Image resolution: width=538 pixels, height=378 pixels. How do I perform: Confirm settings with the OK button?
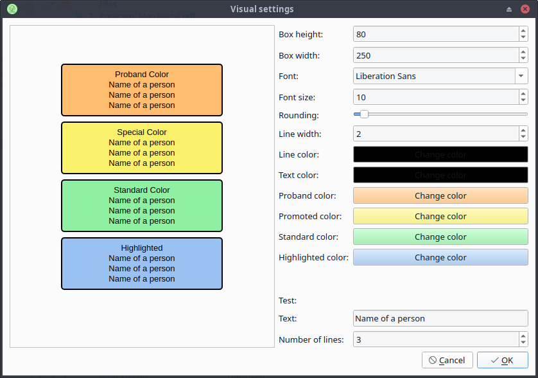(502, 360)
